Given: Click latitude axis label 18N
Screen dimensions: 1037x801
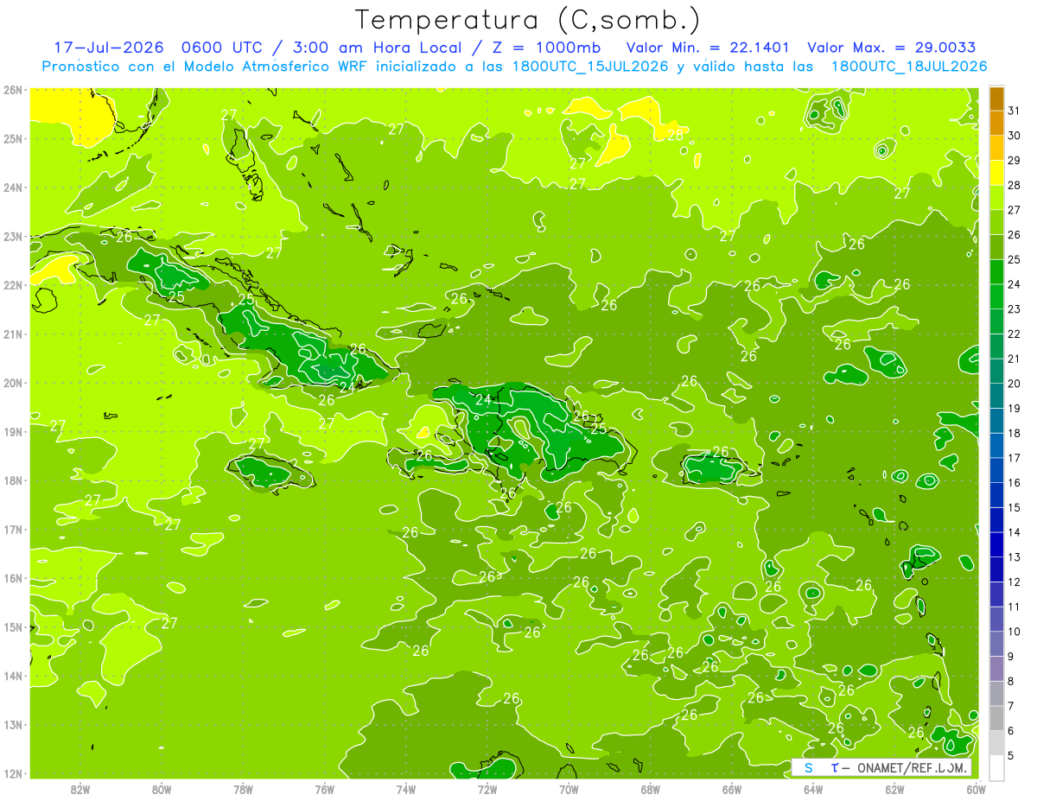Looking at the screenshot, I should 13,480.
